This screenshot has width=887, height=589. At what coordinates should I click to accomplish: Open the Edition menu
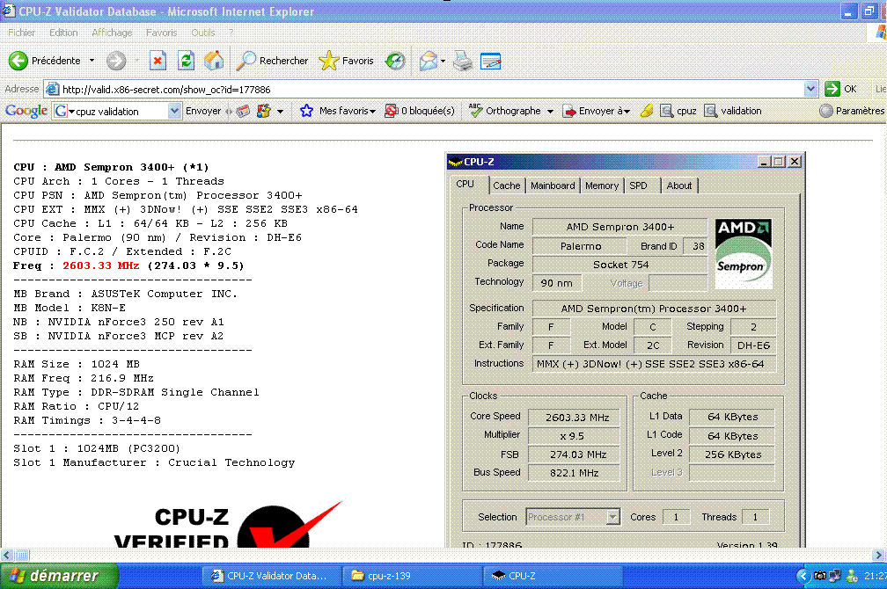[x=63, y=33]
